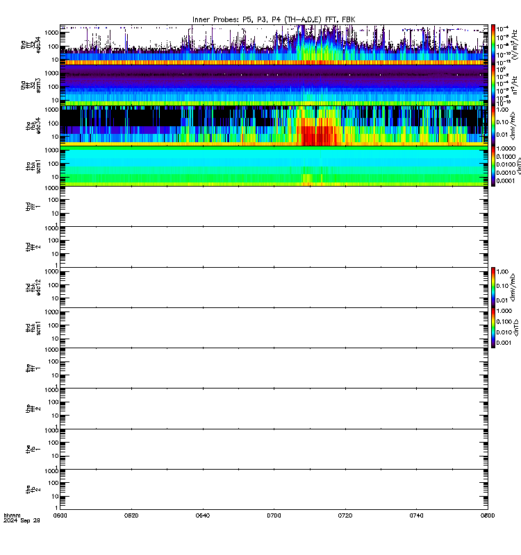Click the '0800' time axis label
This screenshot has height=555, width=521.
coord(488,515)
